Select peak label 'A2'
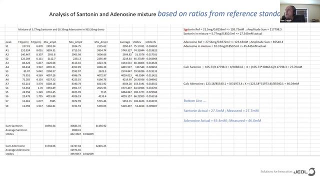 pyautogui.click(x=7, y=54)
